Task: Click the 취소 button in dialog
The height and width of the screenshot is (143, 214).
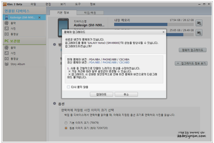Action: coord(126,95)
